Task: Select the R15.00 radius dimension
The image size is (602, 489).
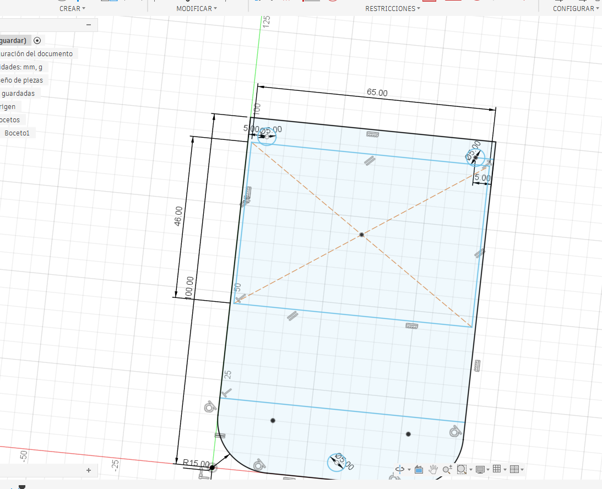Action: pyautogui.click(x=196, y=463)
